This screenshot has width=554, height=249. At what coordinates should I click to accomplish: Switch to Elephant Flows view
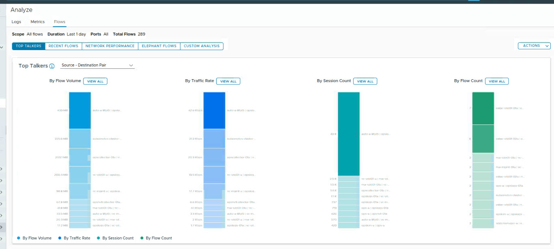click(x=159, y=46)
